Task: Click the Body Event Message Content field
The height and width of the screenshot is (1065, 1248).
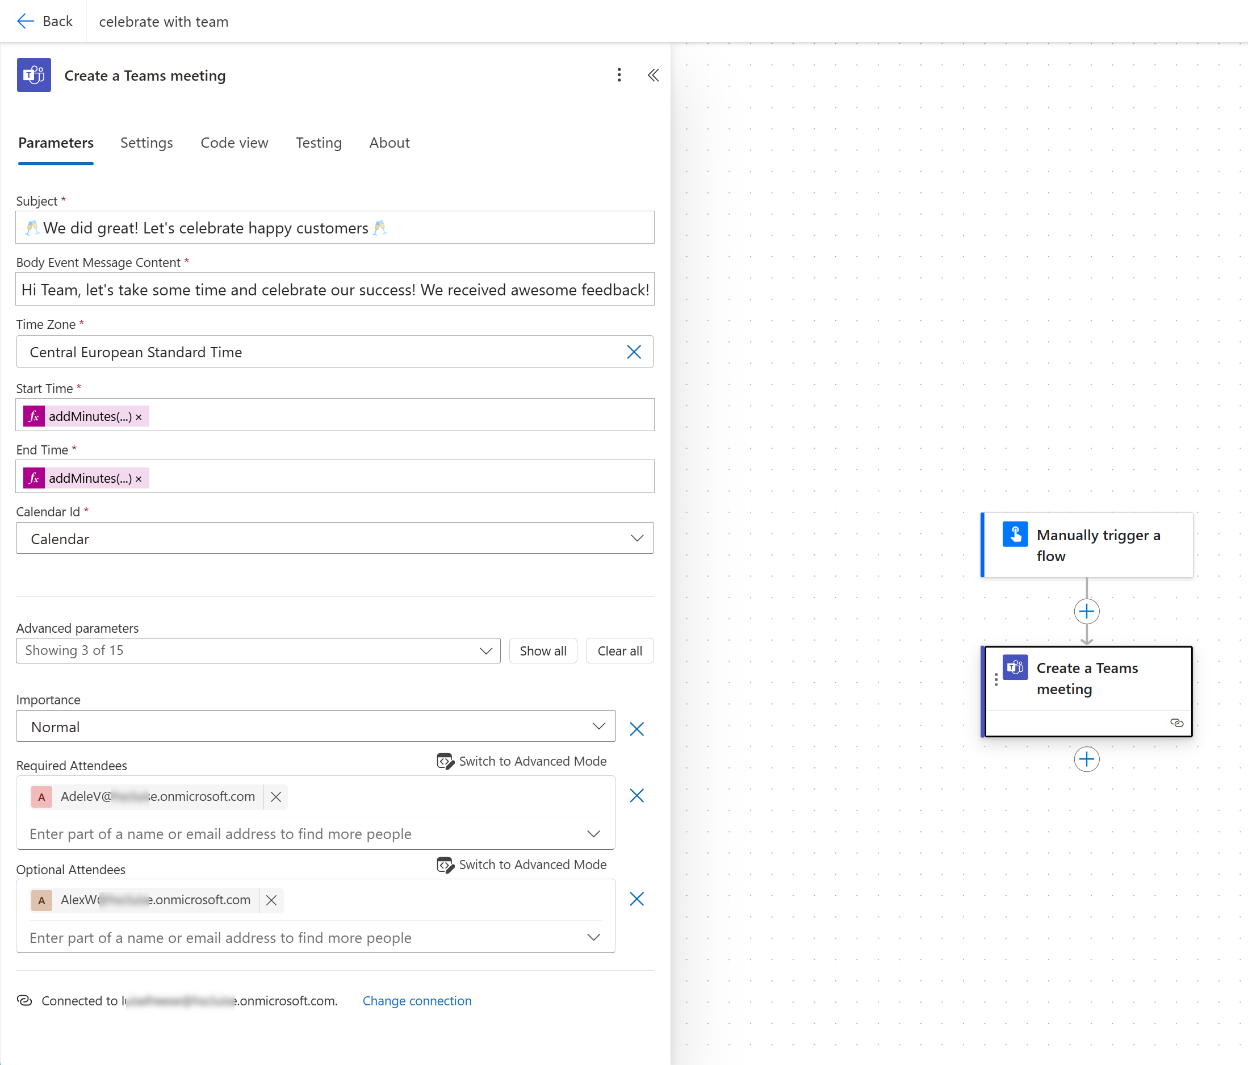Action: pyautogui.click(x=335, y=290)
